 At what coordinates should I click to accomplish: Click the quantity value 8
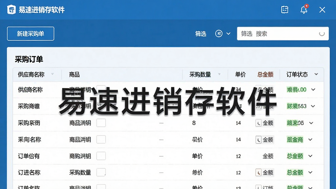tap(194, 123)
